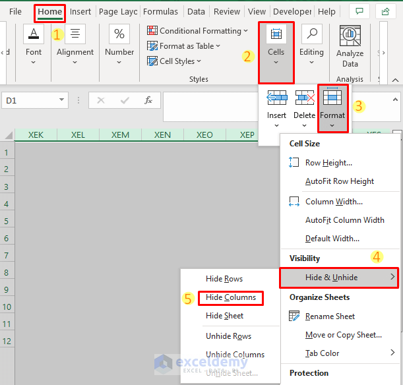Select column header XEP

coord(242,135)
